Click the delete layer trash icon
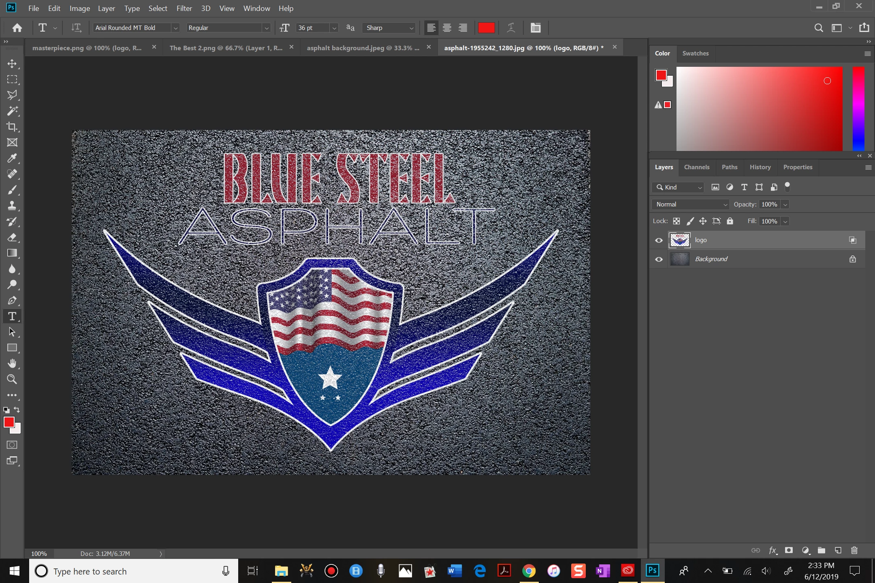This screenshot has height=583, width=875. coord(854,550)
